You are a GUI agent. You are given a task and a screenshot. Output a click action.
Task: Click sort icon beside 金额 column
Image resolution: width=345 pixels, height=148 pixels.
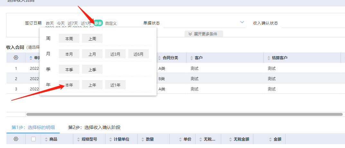click(270, 139)
